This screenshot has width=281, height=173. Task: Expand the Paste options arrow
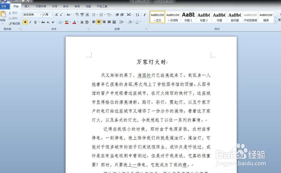pos(3,24)
